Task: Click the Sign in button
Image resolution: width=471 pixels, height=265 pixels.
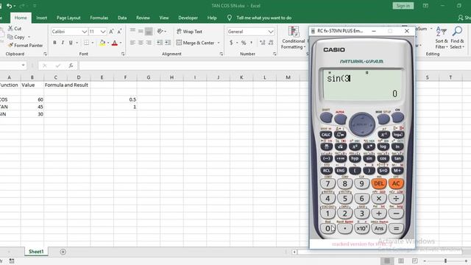Action: point(403,6)
